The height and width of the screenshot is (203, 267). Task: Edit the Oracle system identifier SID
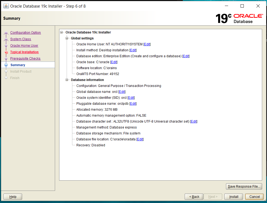[x=131, y=98]
